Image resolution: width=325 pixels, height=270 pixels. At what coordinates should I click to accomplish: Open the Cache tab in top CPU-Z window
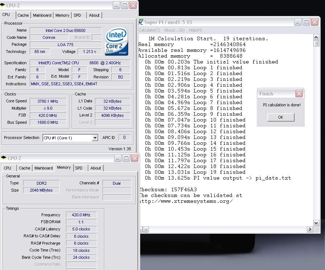23,15
